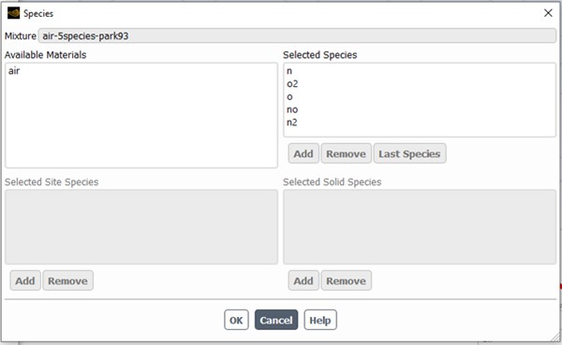Close the Species dialog window
562x345 pixels.
(x=548, y=13)
